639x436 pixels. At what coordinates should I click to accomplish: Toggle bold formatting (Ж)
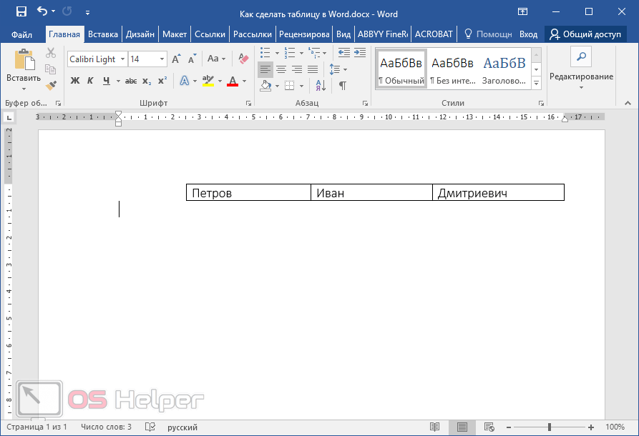[x=74, y=81]
